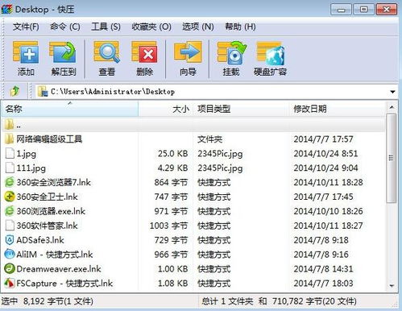Click the FSCapture shortcut icon
402x311 pixels.
tap(10, 283)
